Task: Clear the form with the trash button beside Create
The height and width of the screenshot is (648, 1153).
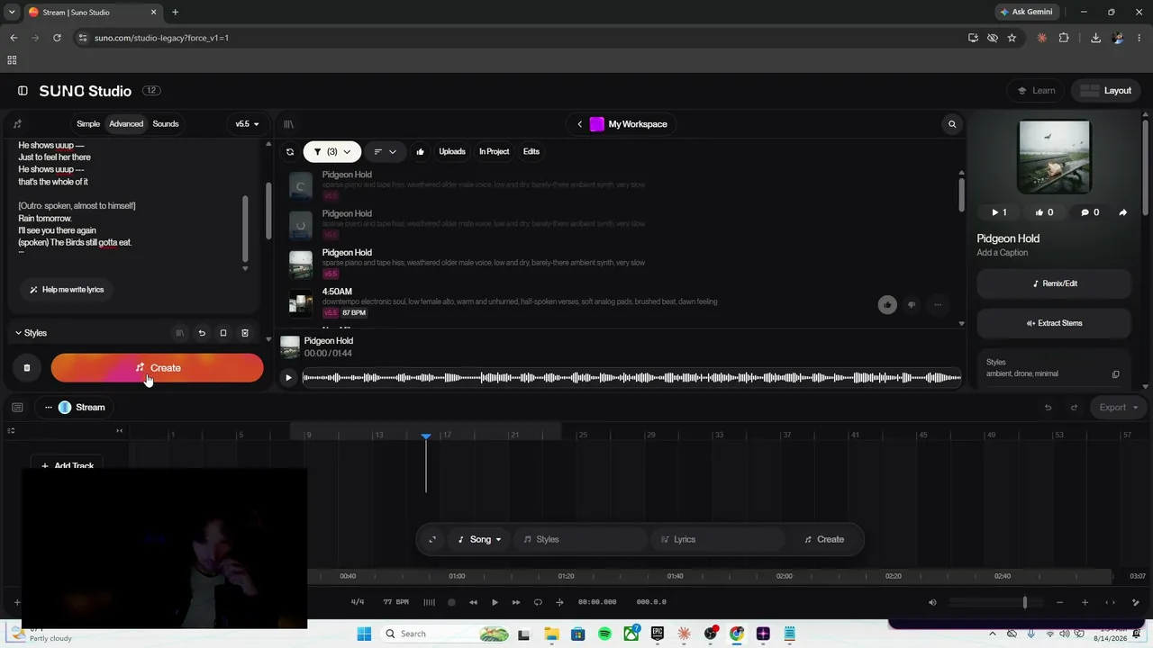Action: (x=27, y=368)
